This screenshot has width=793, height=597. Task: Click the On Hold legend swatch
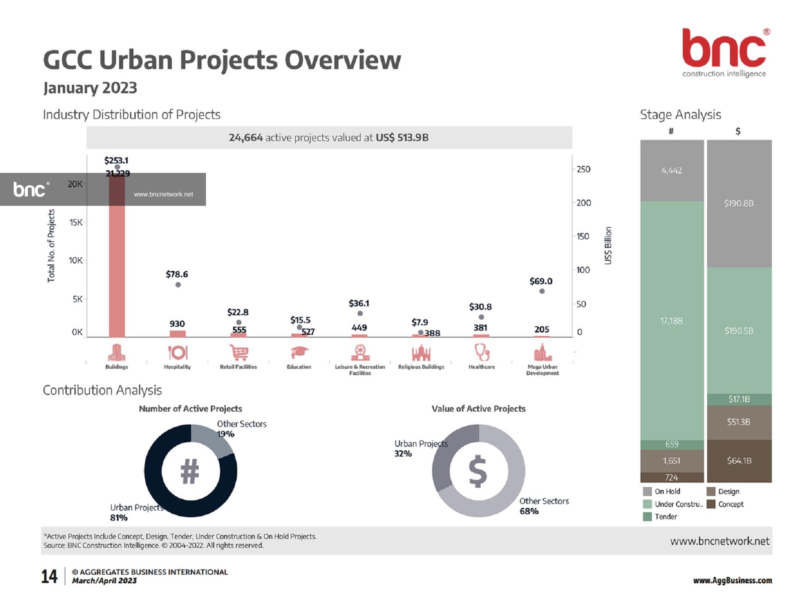pos(647,491)
